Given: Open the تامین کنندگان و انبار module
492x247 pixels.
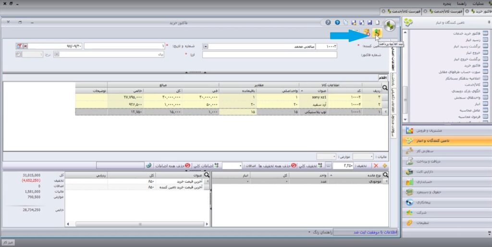Looking at the screenshot, I should (x=447, y=141).
